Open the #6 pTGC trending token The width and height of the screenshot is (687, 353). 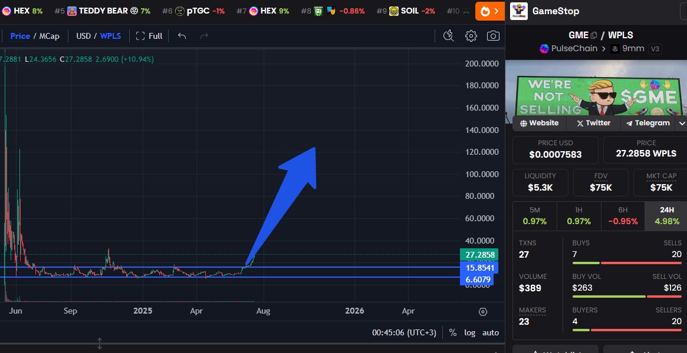pyautogui.click(x=193, y=11)
